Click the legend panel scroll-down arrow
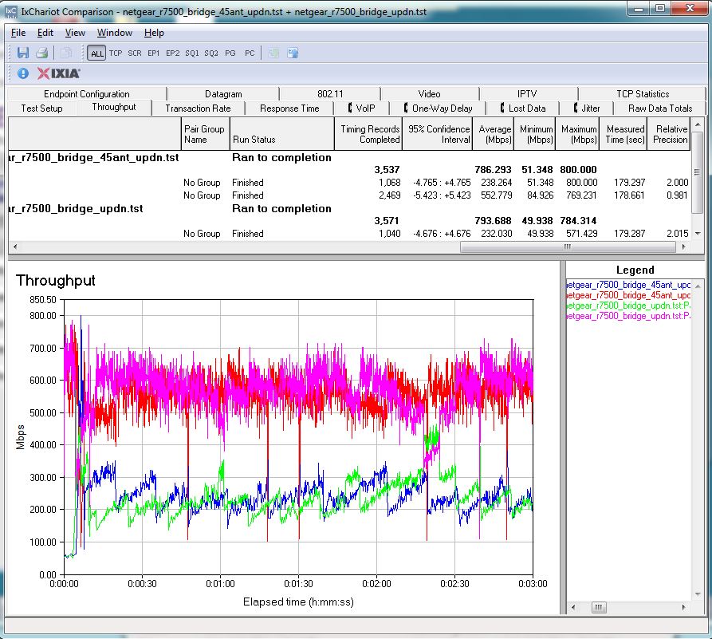 698,594
